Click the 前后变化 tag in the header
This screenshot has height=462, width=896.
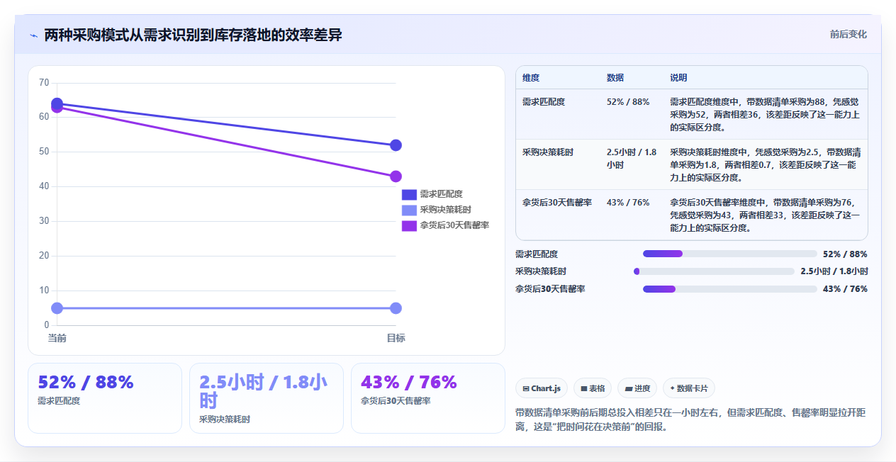coord(848,34)
